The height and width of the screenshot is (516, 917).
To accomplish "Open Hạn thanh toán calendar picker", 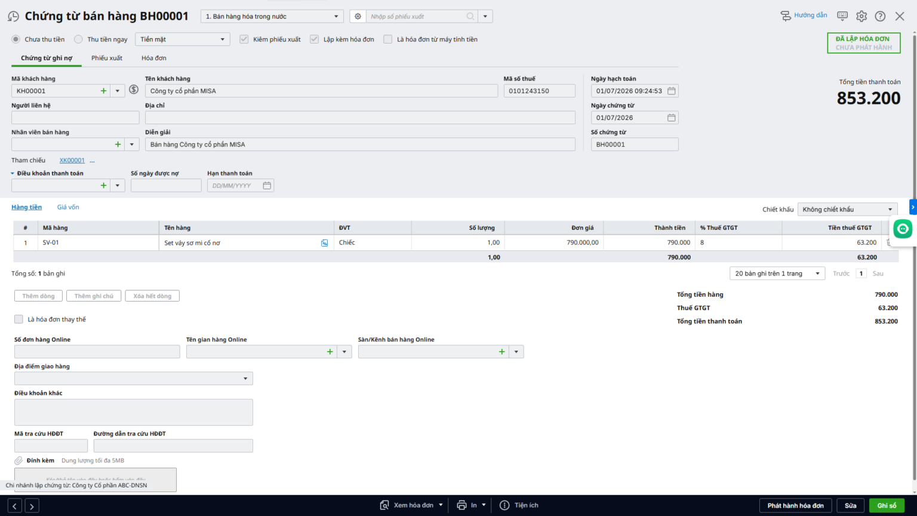I will click(x=267, y=186).
